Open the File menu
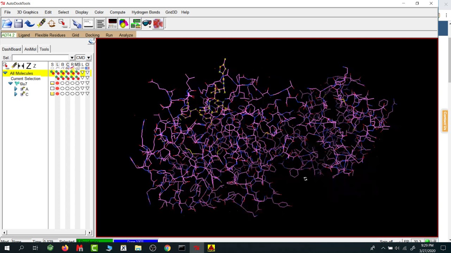Viewport: 451px width, 253px height. 7,12
